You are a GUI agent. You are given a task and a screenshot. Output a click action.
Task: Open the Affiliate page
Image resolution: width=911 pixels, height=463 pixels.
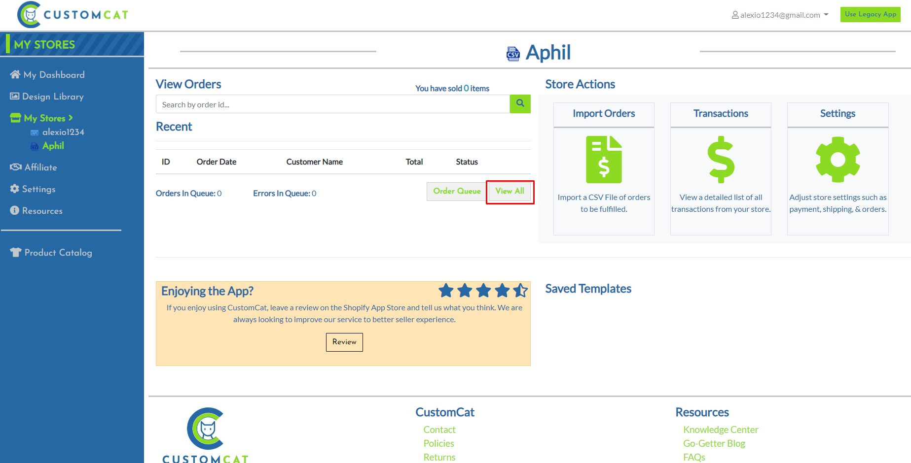click(x=41, y=167)
